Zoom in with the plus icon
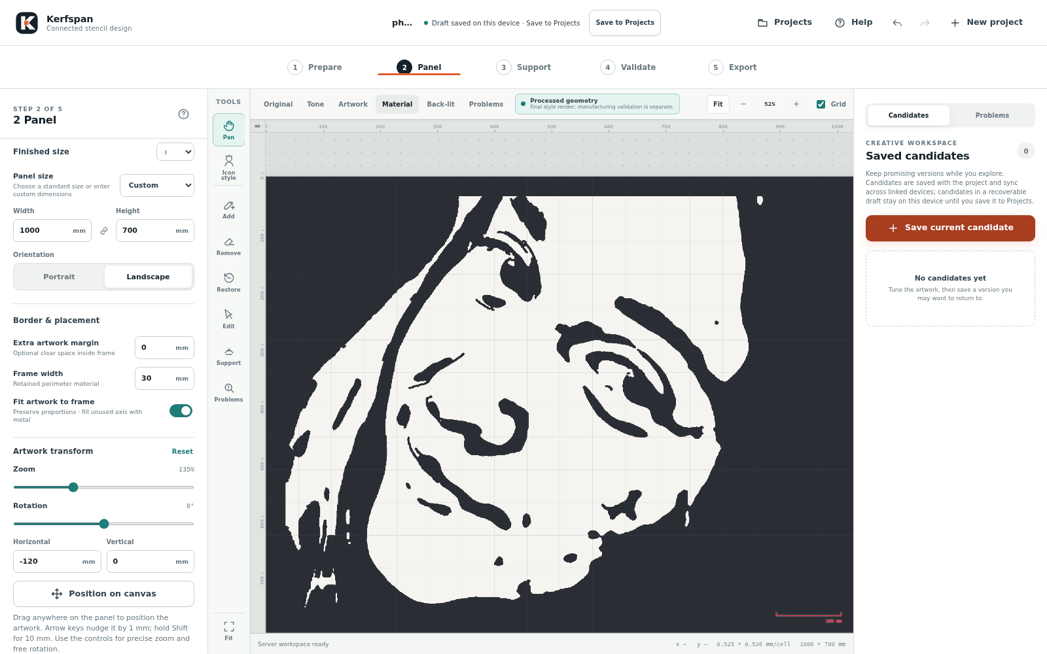This screenshot has width=1047, height=654. point(796,104)
